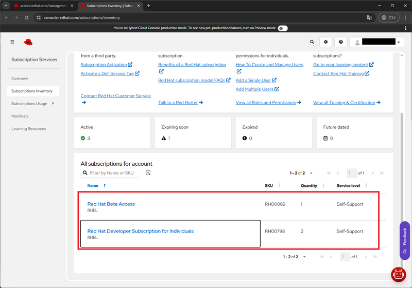This screenshot has width=412, height=288.
Task: Click the bottom pagination next-page arrow
Action: (x=366, y=257)
